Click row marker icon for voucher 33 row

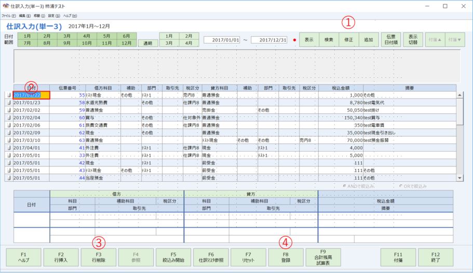pyautogui.click(x=9, y=155)
